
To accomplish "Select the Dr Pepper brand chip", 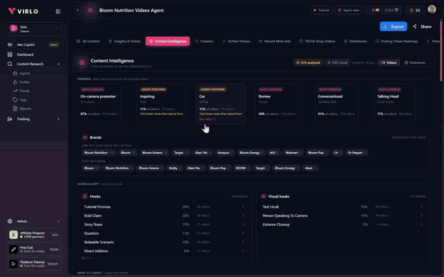I will [x=357, y=152].
